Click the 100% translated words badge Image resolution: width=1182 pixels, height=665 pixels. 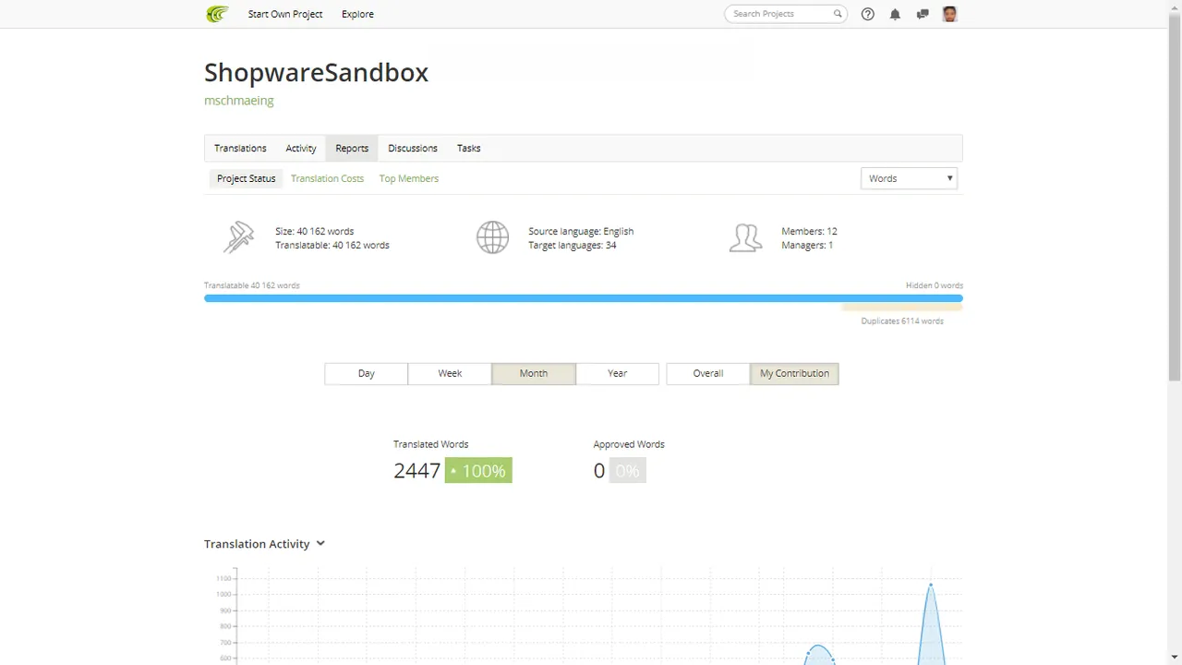[x=478, y=470]
